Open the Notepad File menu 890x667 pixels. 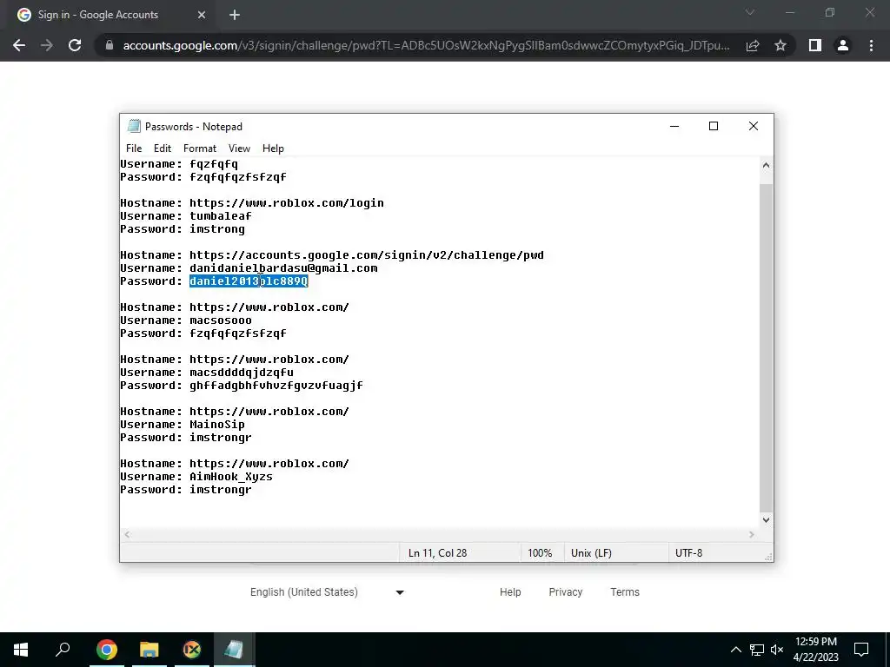(x=134, y=148)
